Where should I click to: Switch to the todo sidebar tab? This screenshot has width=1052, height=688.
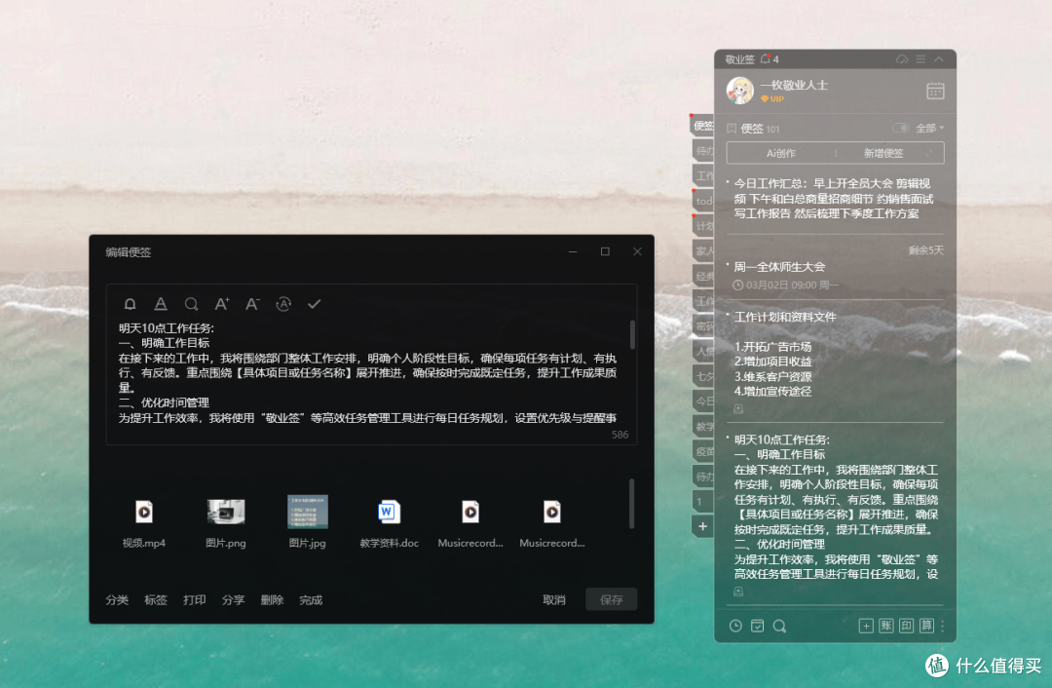click(x=702, y=201)
